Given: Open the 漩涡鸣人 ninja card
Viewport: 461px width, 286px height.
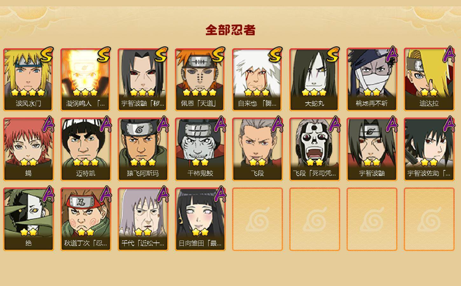Looking at the screenshot, I should click(86, 79).
